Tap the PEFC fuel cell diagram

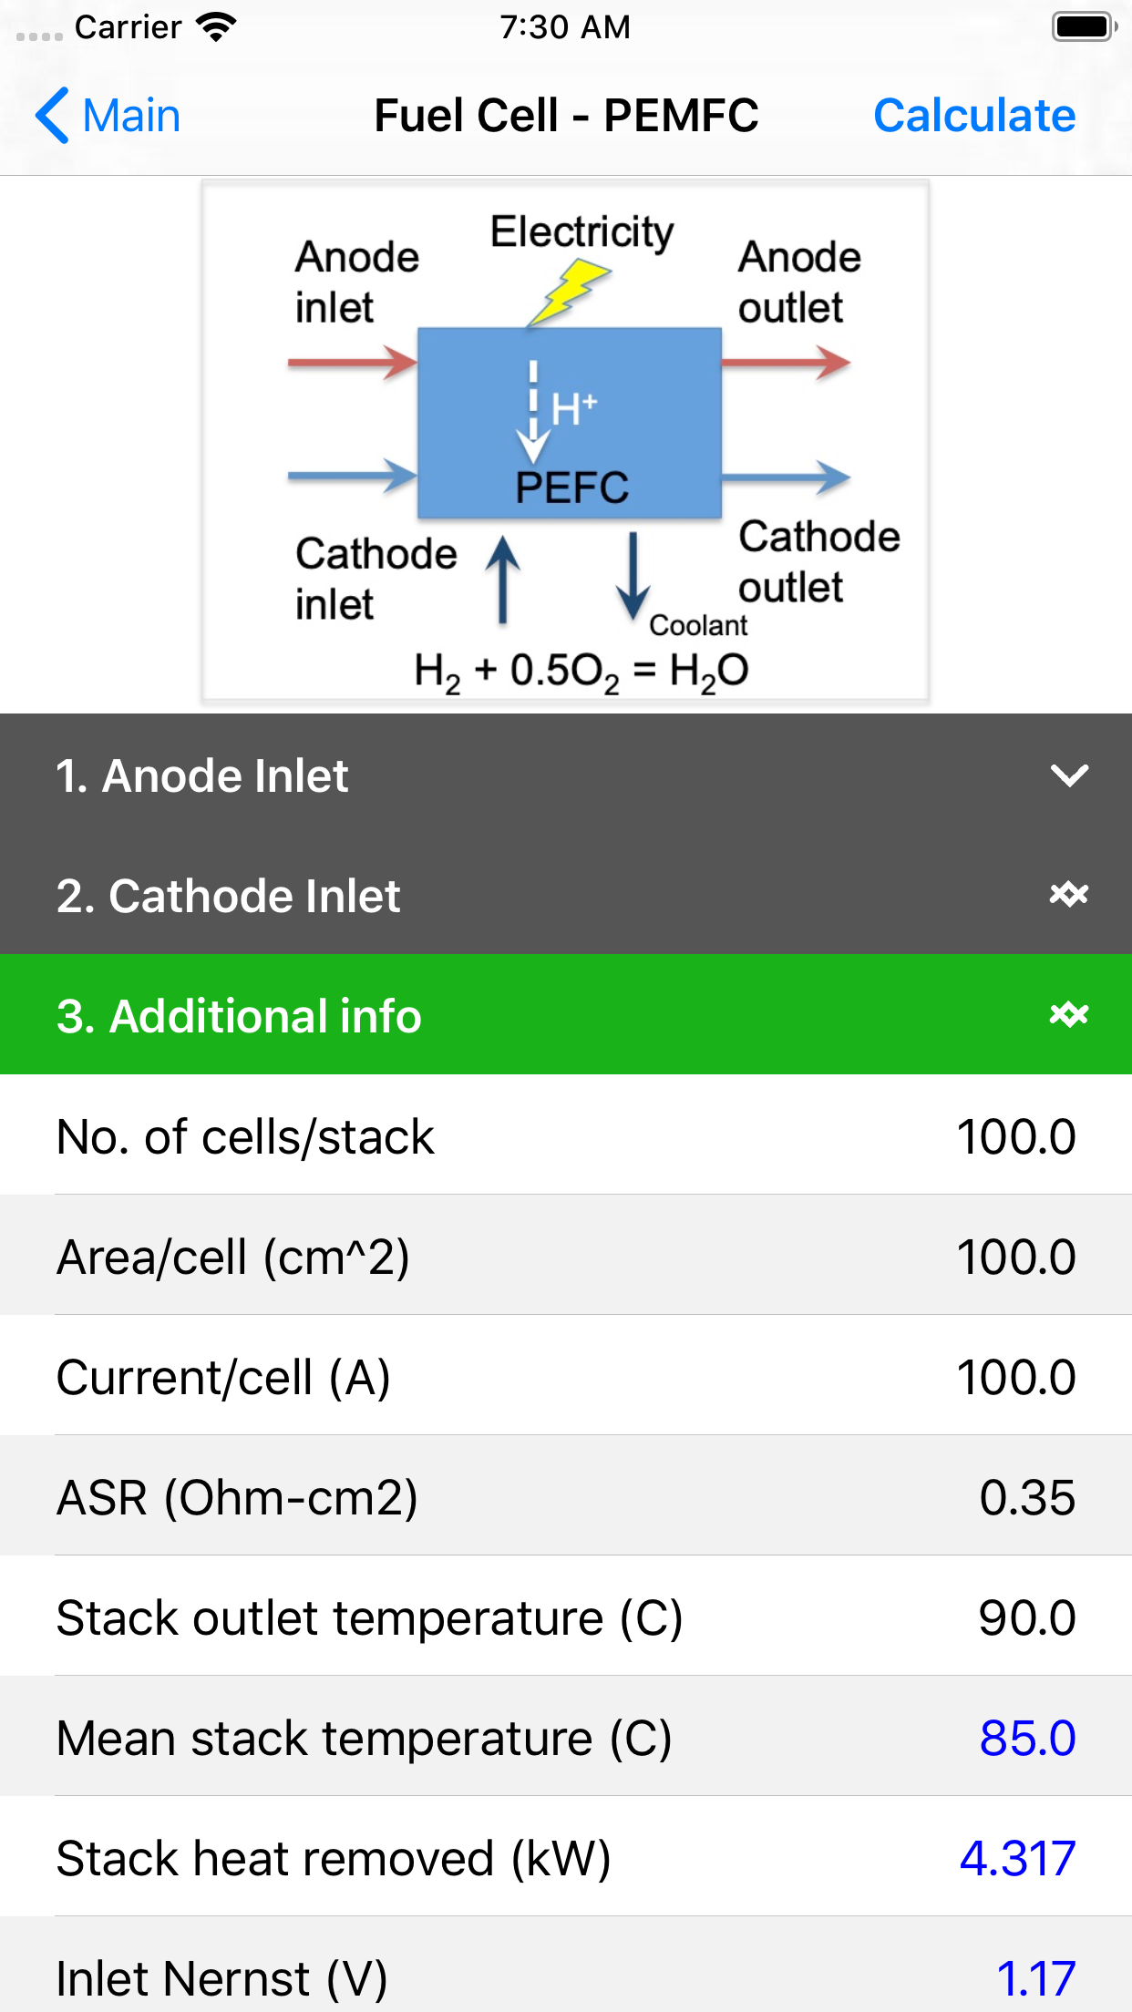click(565, 441)
